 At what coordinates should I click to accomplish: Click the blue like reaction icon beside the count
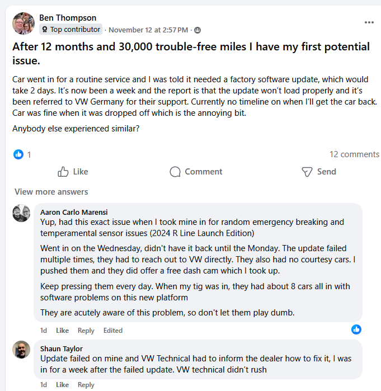coord(18,154)
